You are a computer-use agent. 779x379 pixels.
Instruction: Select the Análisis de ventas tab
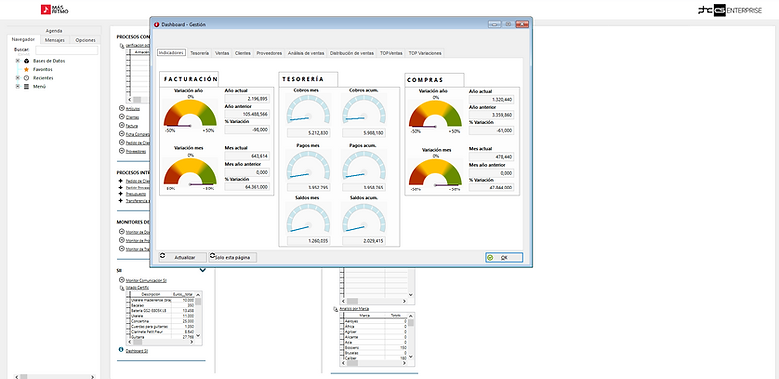coord(306,53)
